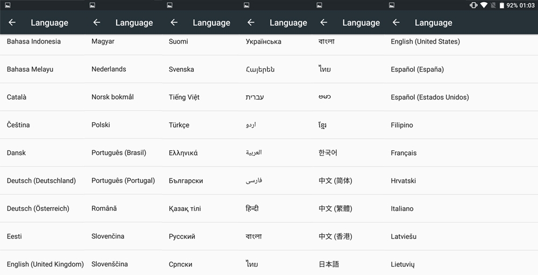Select Français as the language

[403, 153]
